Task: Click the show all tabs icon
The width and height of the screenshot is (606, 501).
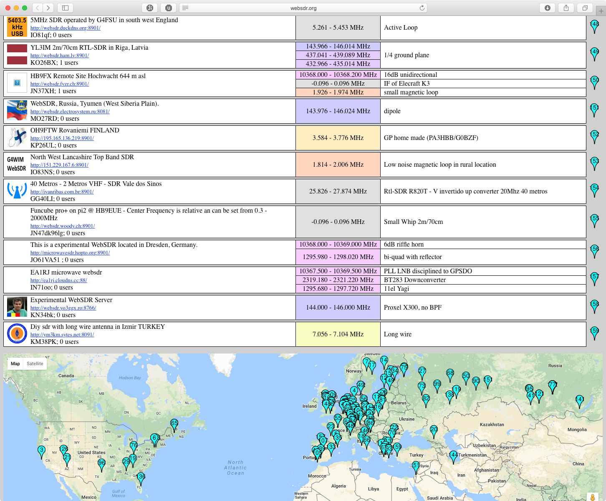Action: click(x=585, y=8)
